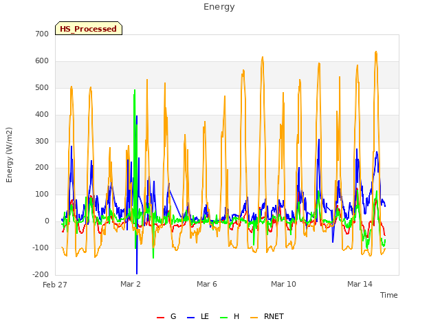Click the green H legend color marker
The width and height of the screenshot is (440, 330).
(223, 318)
